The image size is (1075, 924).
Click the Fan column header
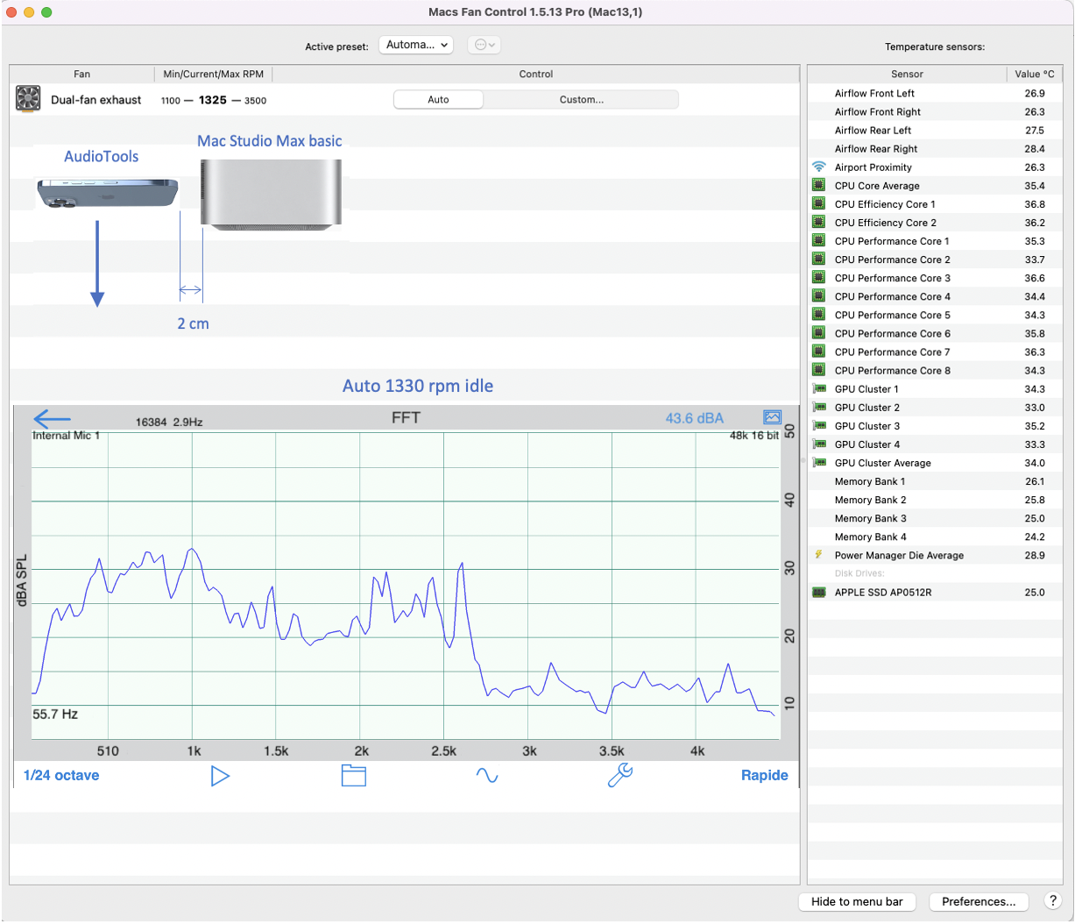(81, 74)
